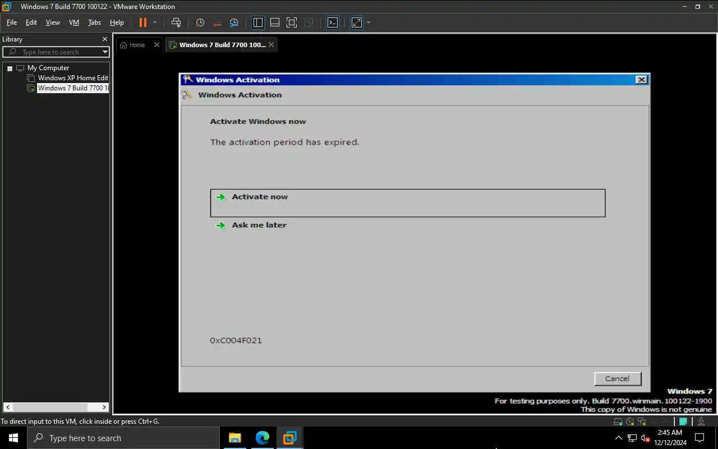Click the muted volume tray icon

click(x=646, y=438)
